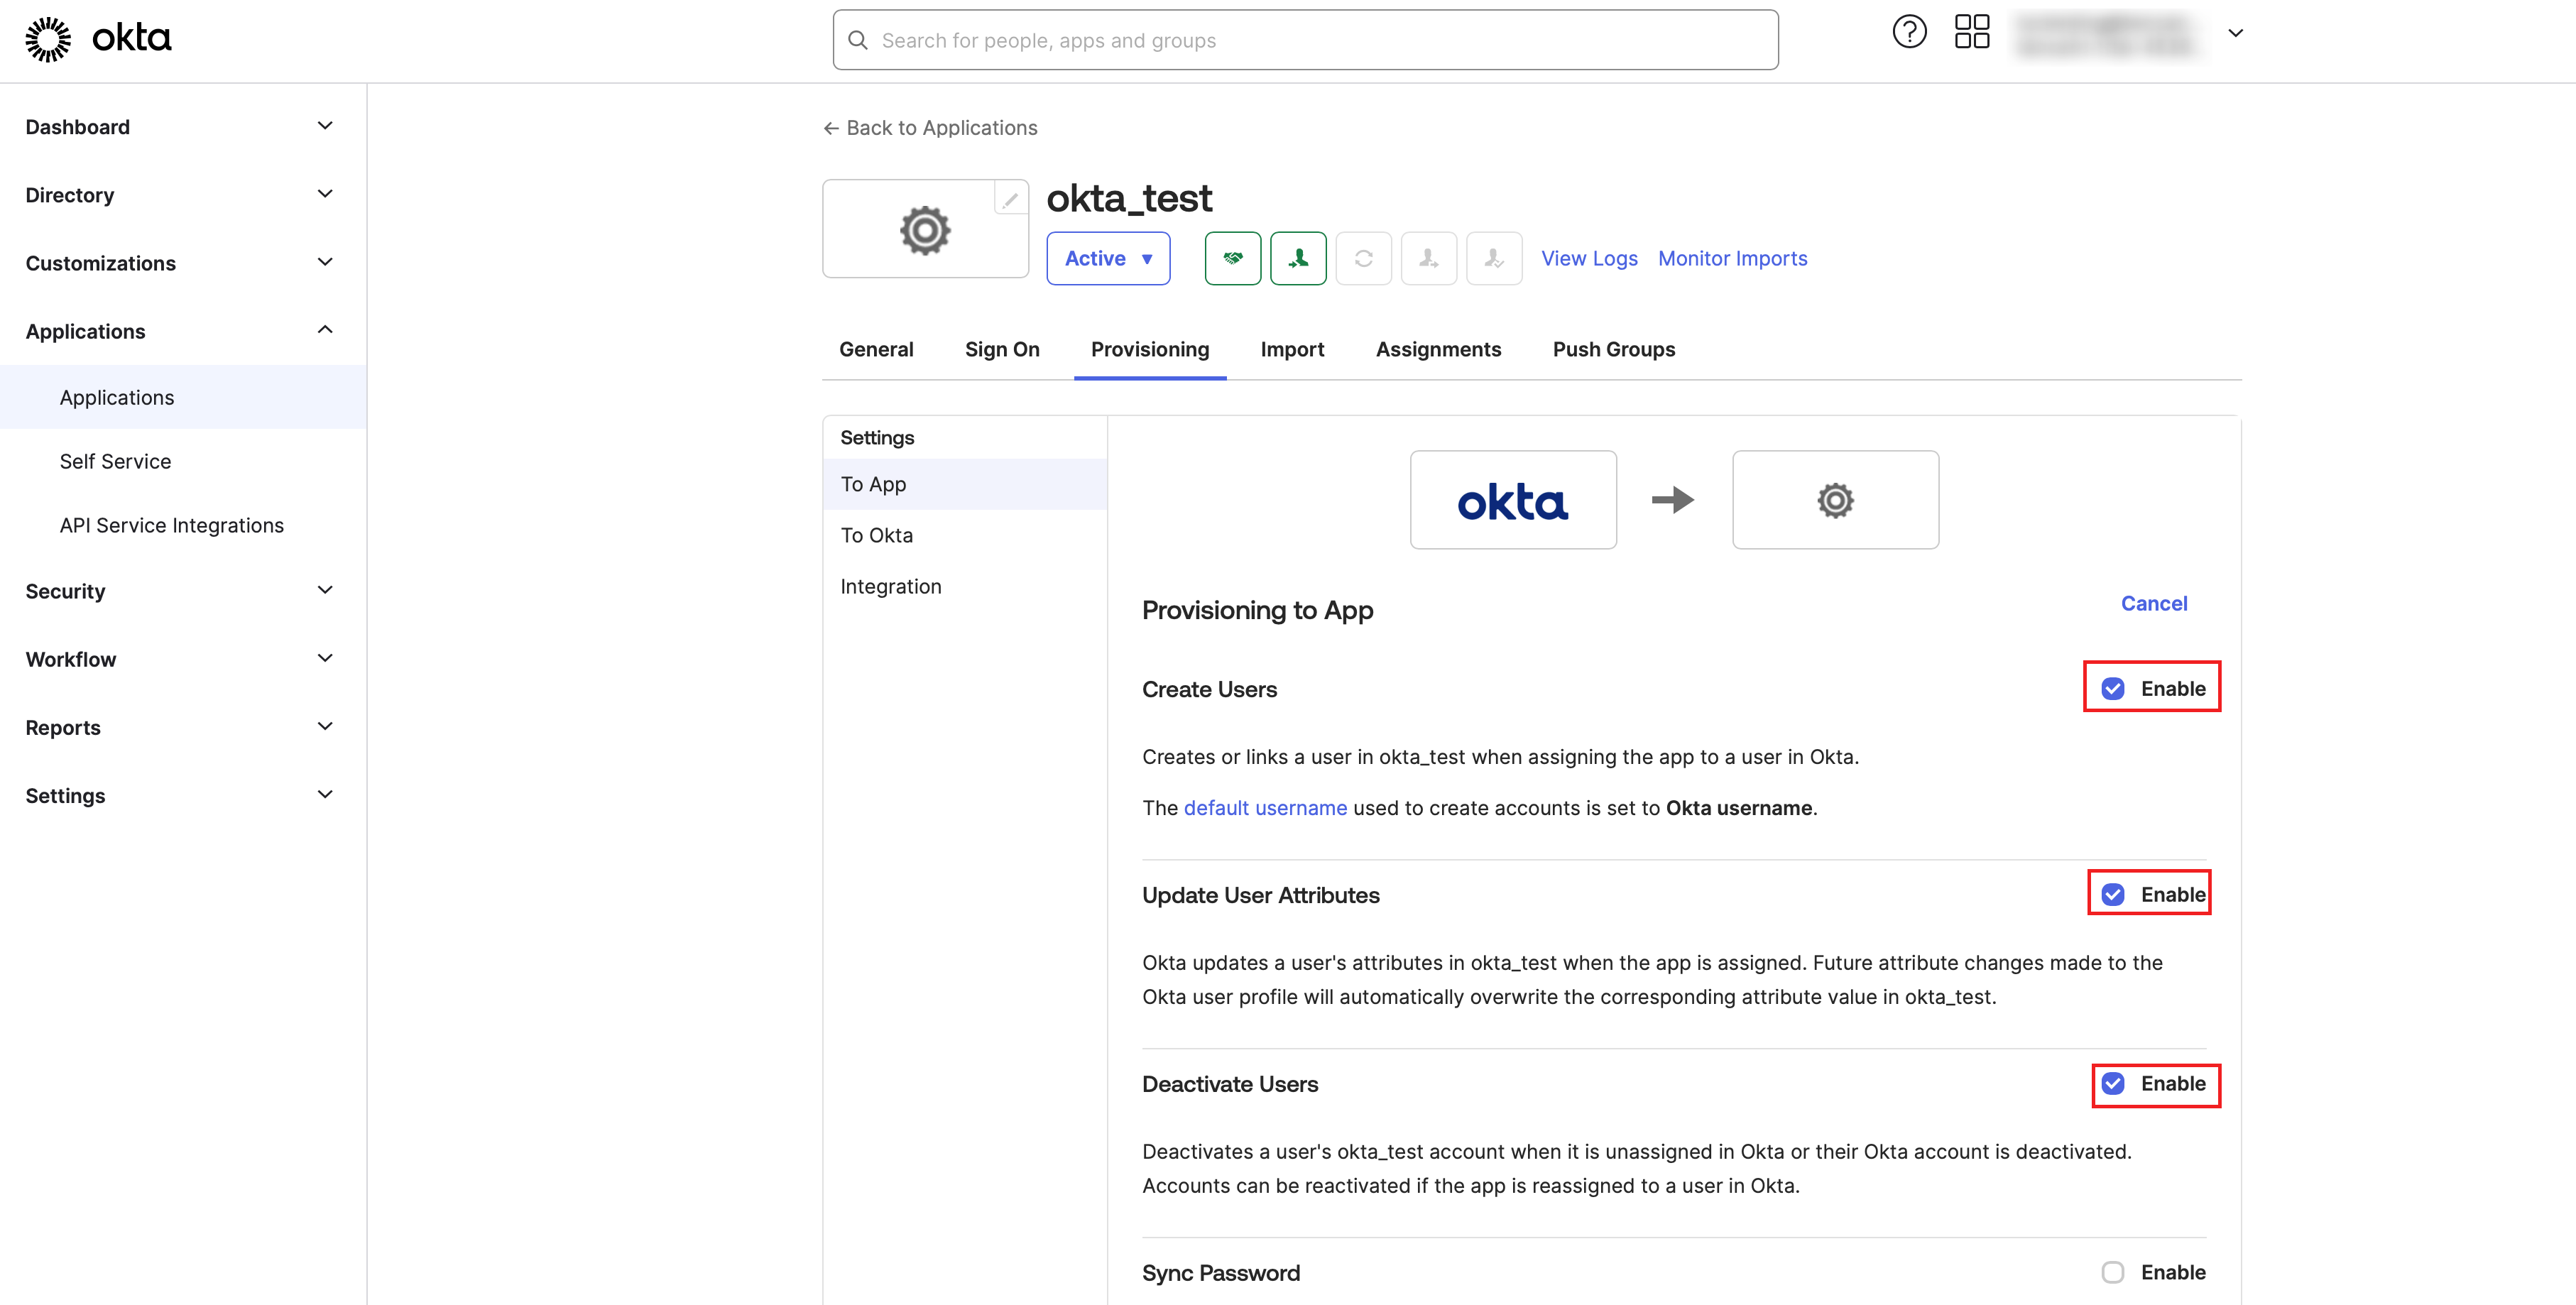The image size is (2576, 1305).
Task: Open the View Logs link
Action: [1589, 258]
